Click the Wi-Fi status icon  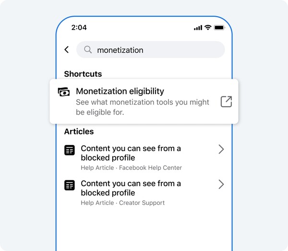tap(208, 28)
